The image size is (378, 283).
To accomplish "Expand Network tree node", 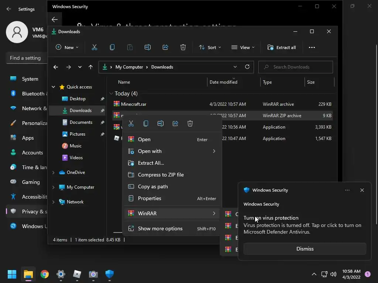I will tap(53, 202).
